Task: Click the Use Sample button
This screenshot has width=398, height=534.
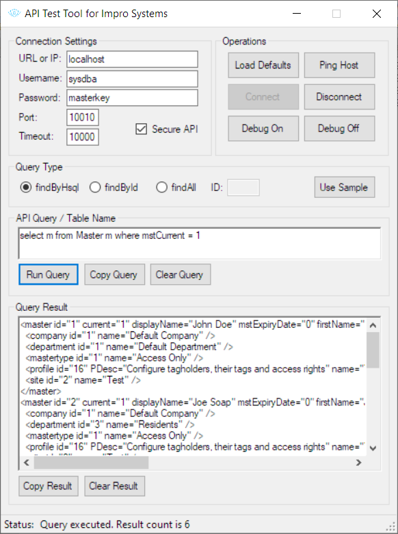Action: [x=345, y=187]
